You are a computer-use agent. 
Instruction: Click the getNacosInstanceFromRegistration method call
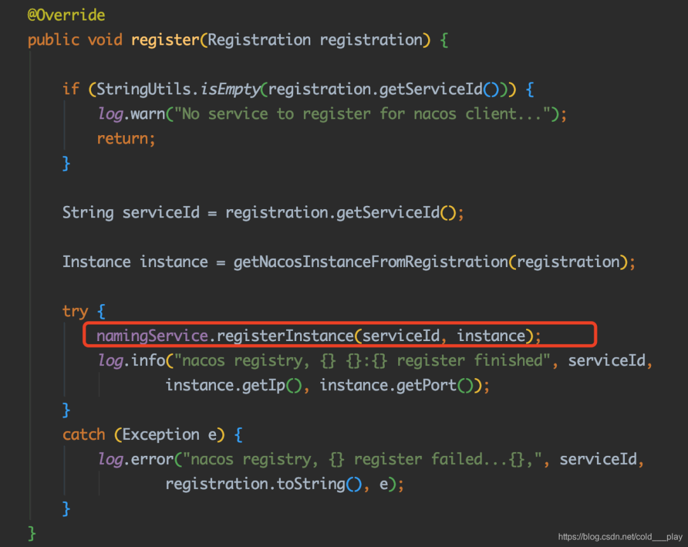(372, 262)
